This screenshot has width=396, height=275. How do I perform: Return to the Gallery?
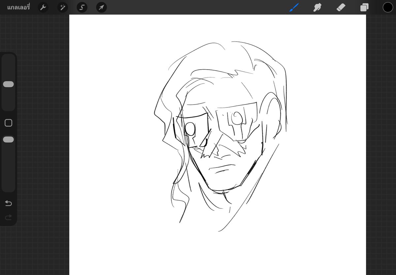pyautogui.click(x=18, y=7)
